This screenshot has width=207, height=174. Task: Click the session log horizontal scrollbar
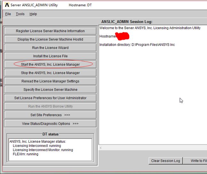[154, 148]
